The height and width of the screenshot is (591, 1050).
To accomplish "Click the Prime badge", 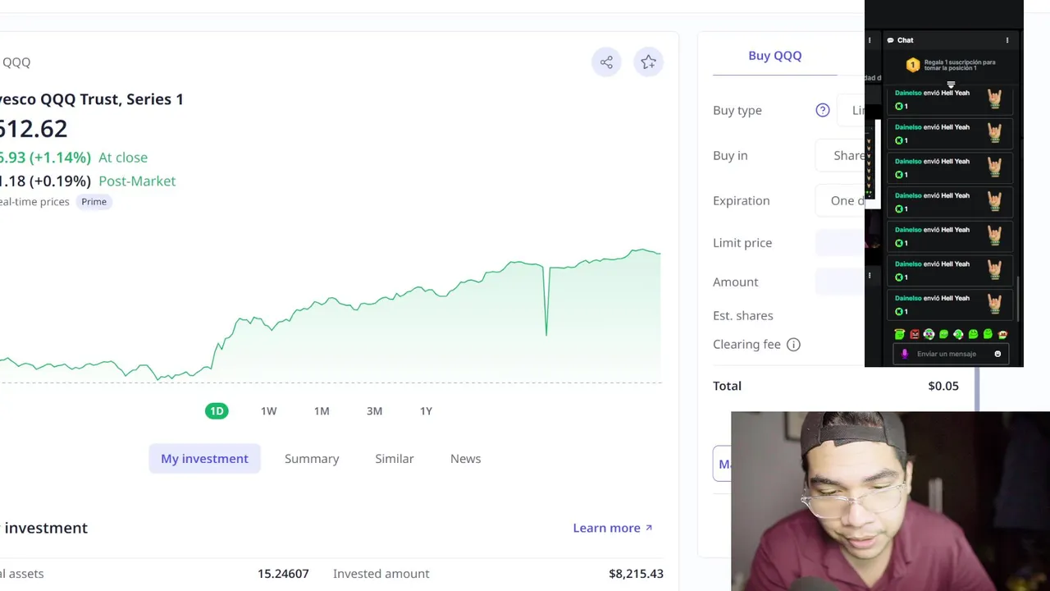I will point(94,202).
